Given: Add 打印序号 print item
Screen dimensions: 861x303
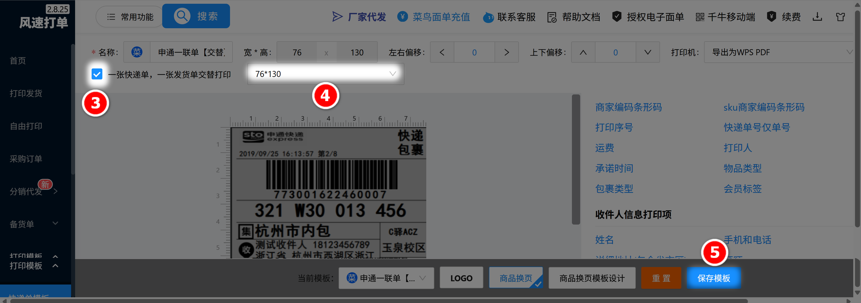Looking at the screenshot, I should 614,127.
